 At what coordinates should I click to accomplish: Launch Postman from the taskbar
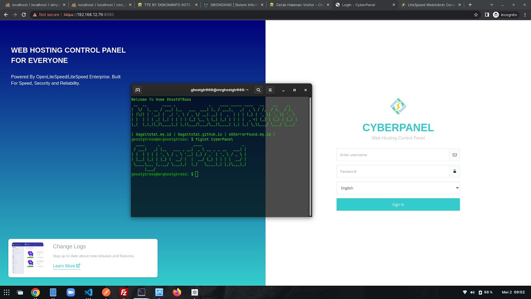click(106, 292)
